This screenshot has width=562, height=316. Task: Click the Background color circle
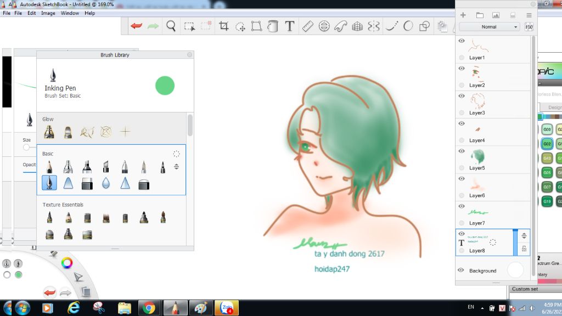coord(515,270)
